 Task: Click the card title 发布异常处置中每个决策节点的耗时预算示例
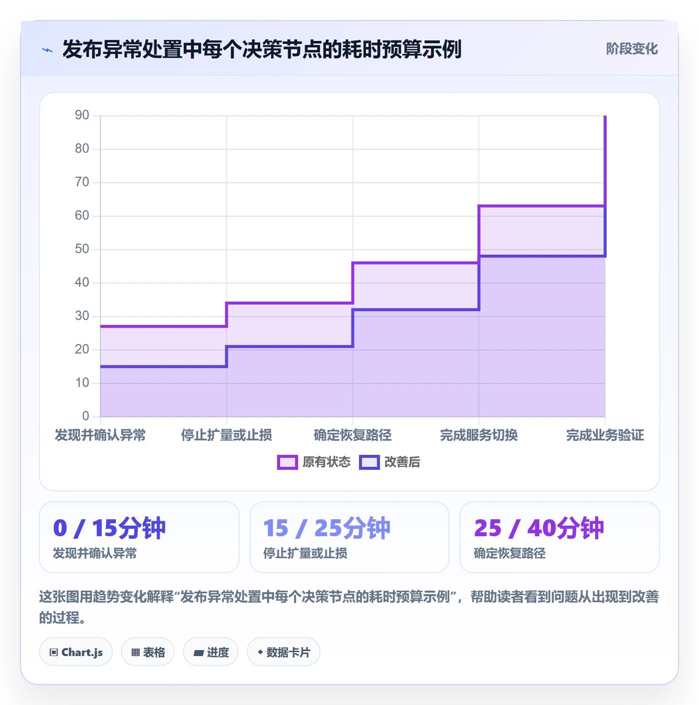[x=262, y=49]
